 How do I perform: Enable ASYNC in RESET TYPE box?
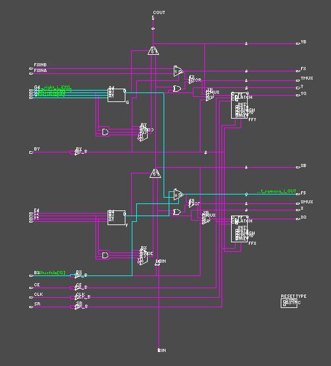coord(284,304)
